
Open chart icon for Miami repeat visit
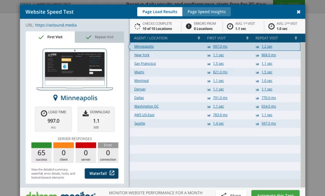click(257, 73)
